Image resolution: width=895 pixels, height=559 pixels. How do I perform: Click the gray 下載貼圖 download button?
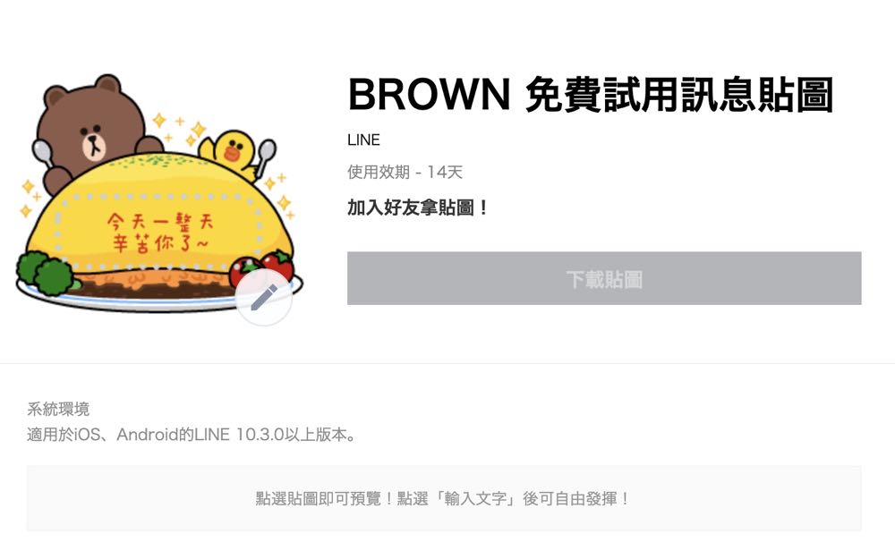tap(604, 278)
